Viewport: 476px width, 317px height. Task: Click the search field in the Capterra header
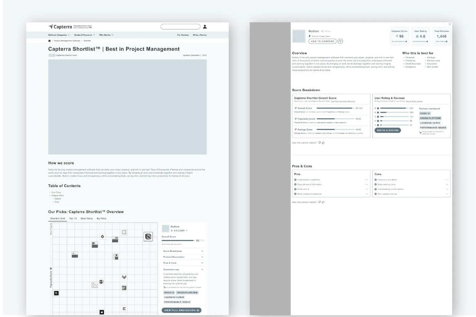180,26
